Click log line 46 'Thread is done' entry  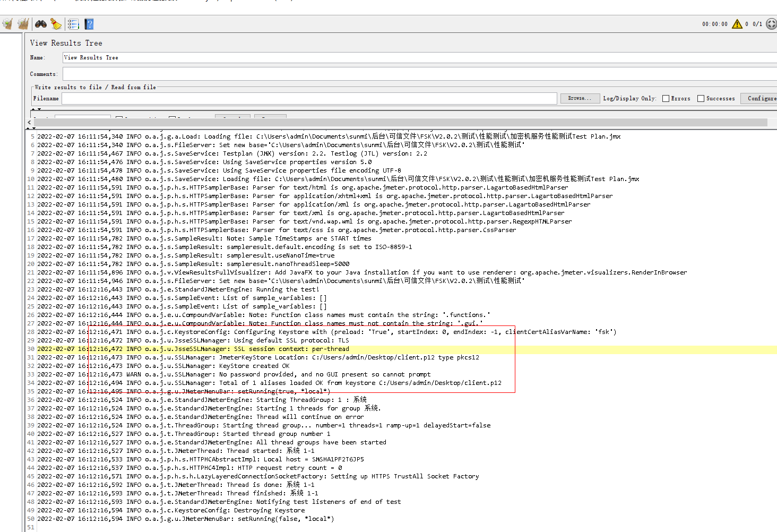click(x=176, y=485)
